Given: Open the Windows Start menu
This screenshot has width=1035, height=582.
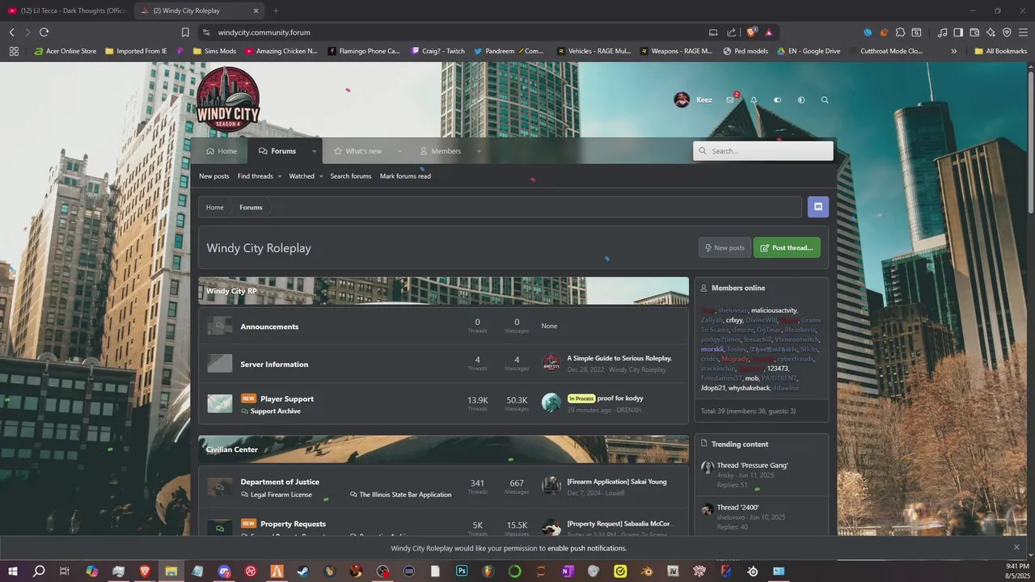Looking at the screenshot, I should (x=13, y=571).
